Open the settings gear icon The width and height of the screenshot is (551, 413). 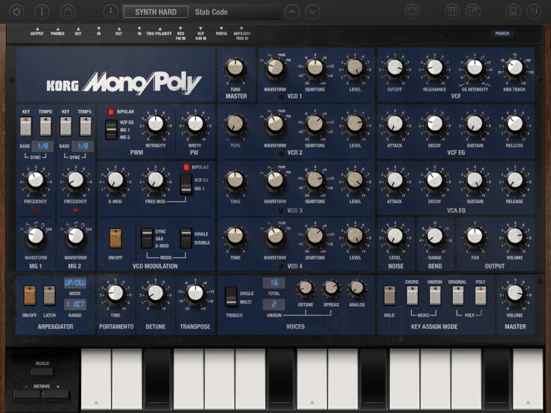17,12
